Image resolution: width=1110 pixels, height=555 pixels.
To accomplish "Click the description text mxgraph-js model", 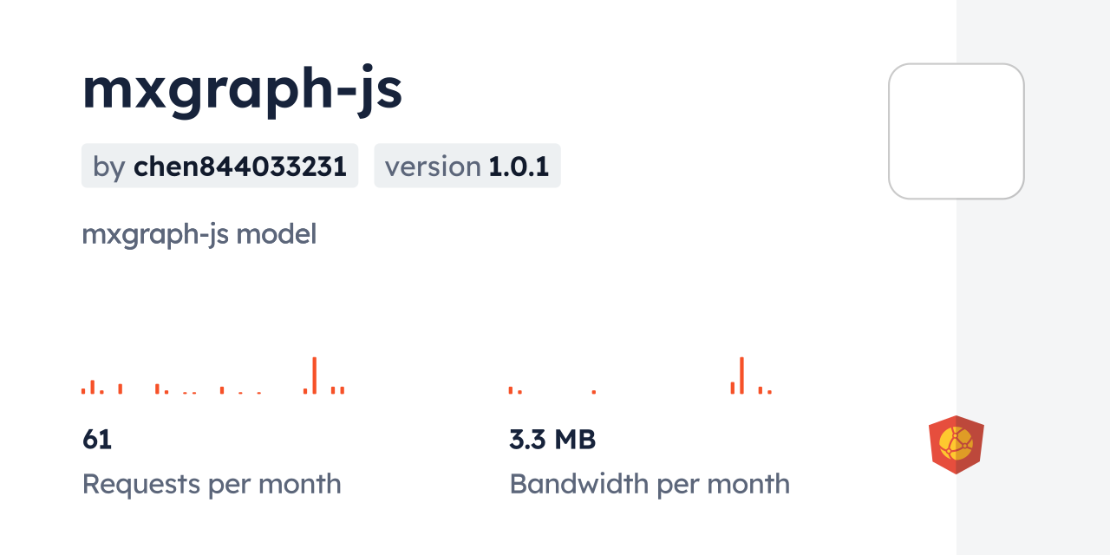I will pyautogui.click(x=199, y=234).
